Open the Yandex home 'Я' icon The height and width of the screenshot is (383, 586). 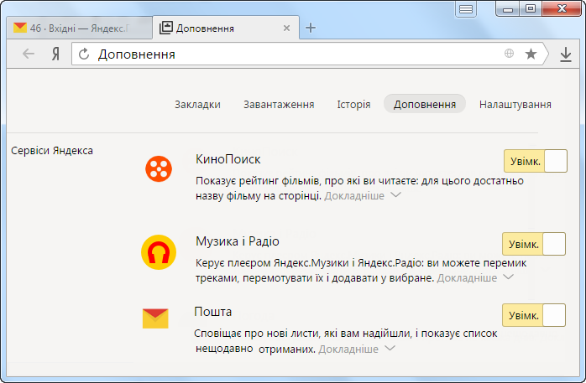(x=55, y=54)
